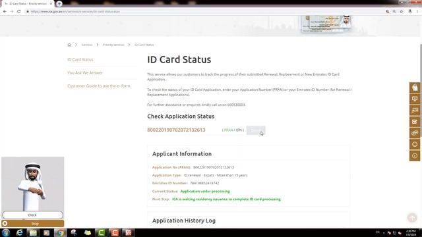Click the application number input field
Screen dimensions: 422x237
[x=183, y=130]
